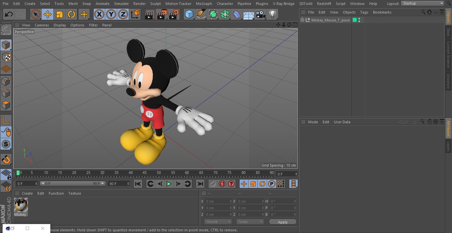Image resolution: width=452 pixels, height=233 pixels.
Task: Switch to Points mode
Action: pos(6,81)
